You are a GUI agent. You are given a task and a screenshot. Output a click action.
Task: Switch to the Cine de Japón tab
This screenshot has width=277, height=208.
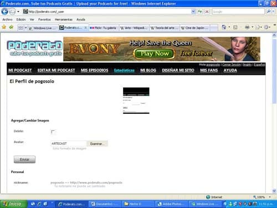(x=194, y=28)
